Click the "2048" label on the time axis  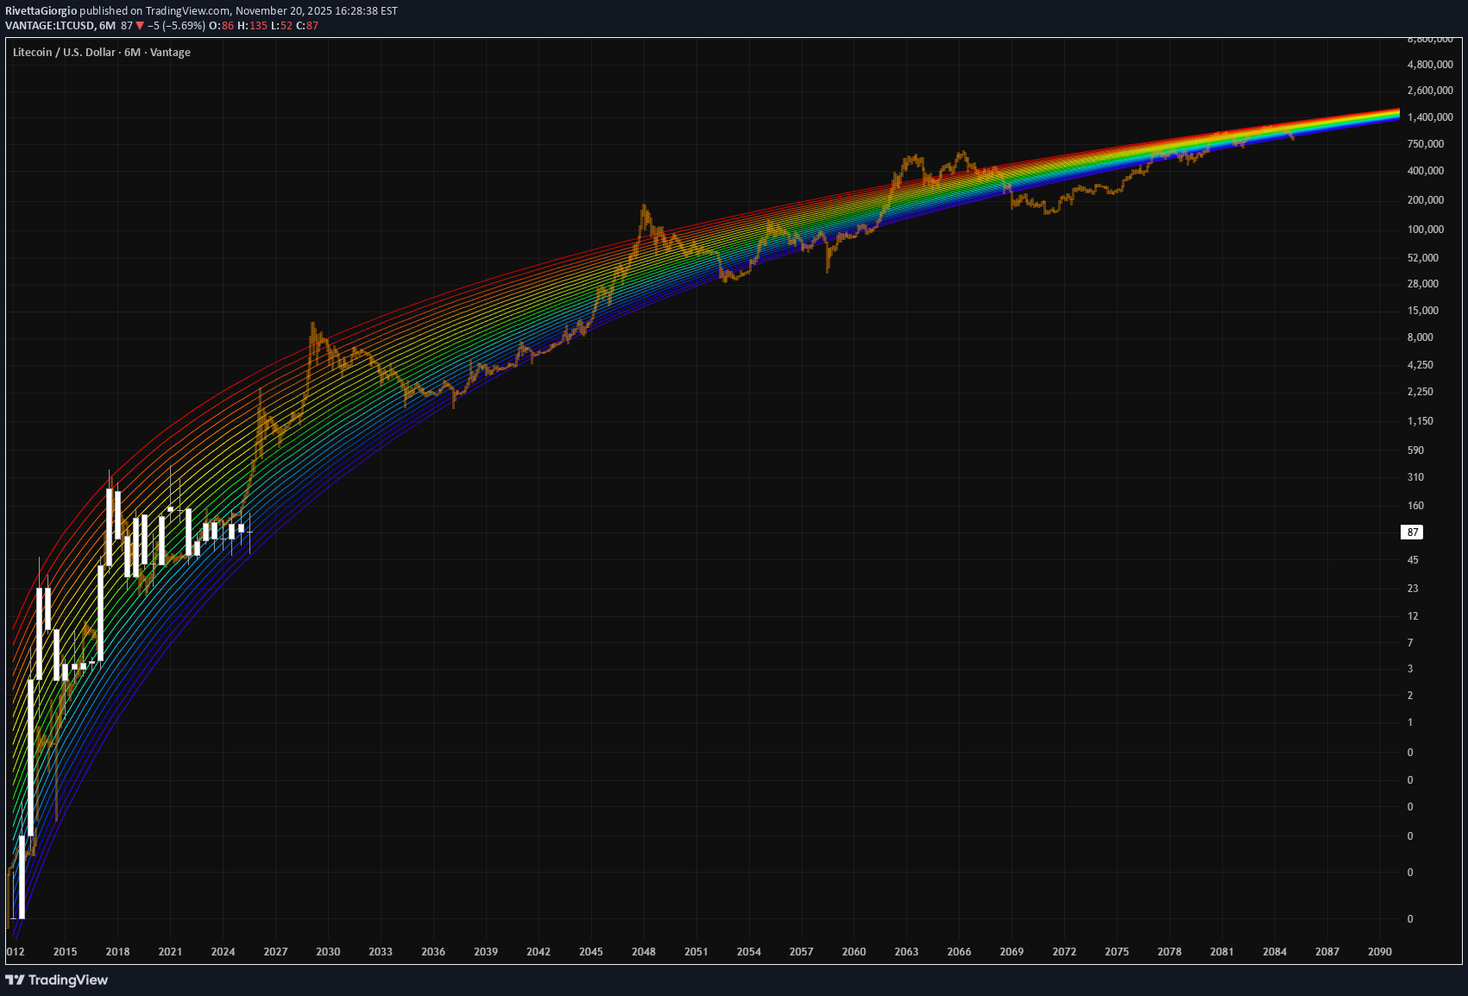(644, 952)
